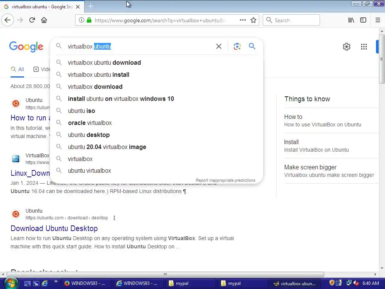The image size is (385, 289).
Task: Choose suggestion 'ubuntu virtualbox'
Action: 156,170
